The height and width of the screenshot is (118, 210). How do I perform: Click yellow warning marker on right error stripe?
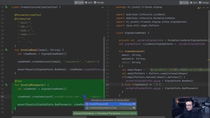point(209,60)
